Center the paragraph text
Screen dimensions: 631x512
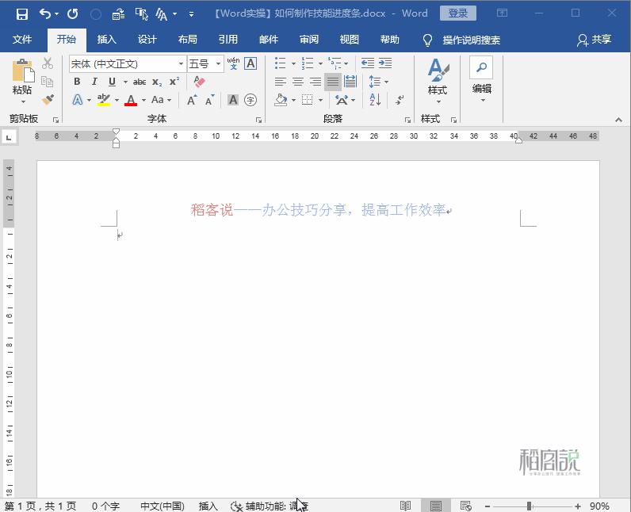click(298, 82)
